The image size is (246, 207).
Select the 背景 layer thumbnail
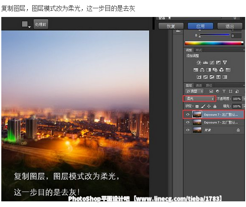(197, 130)
